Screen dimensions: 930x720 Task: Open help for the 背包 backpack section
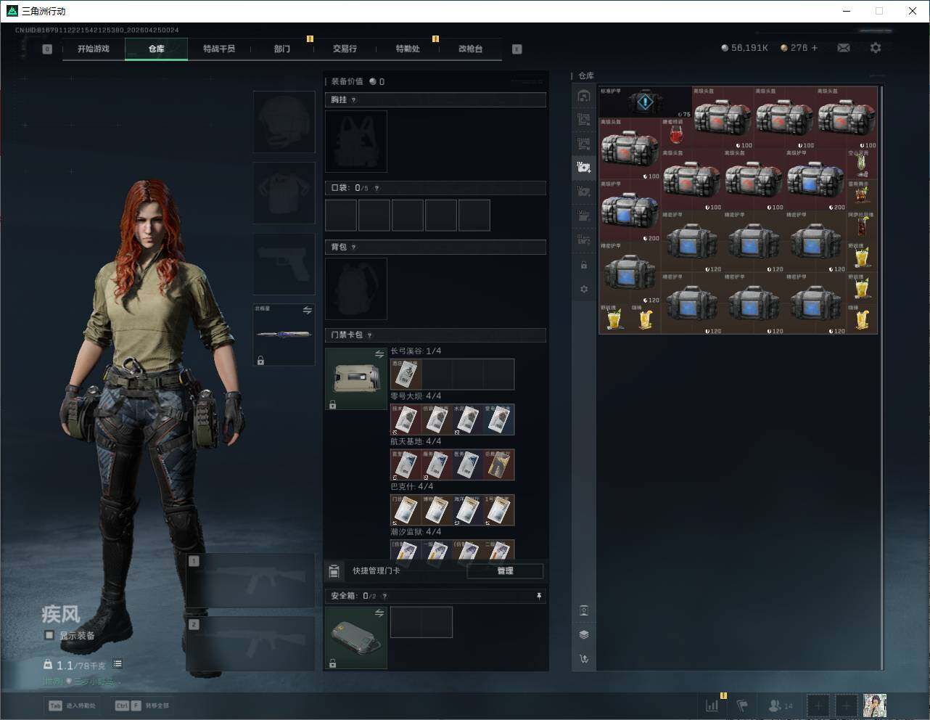pyautogui.click(x=354, y=247)
